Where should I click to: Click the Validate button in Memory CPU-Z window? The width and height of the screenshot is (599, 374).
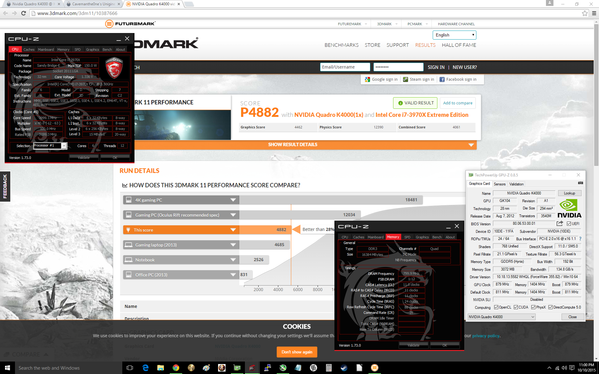(414, 345)
